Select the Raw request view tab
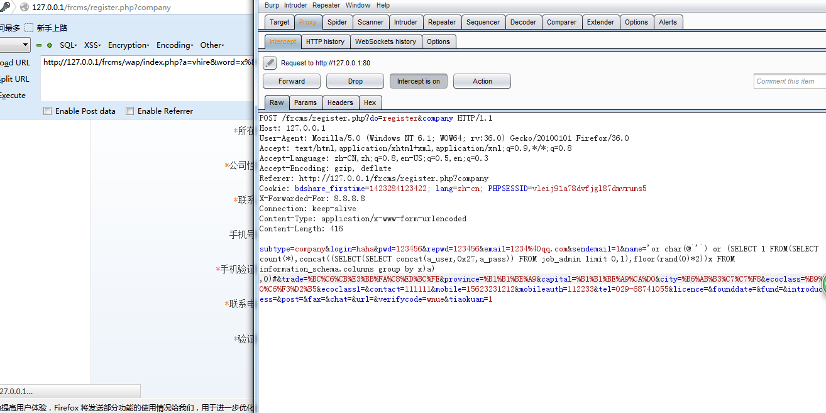Screen dimensions: 826x413 pos(277,102)
